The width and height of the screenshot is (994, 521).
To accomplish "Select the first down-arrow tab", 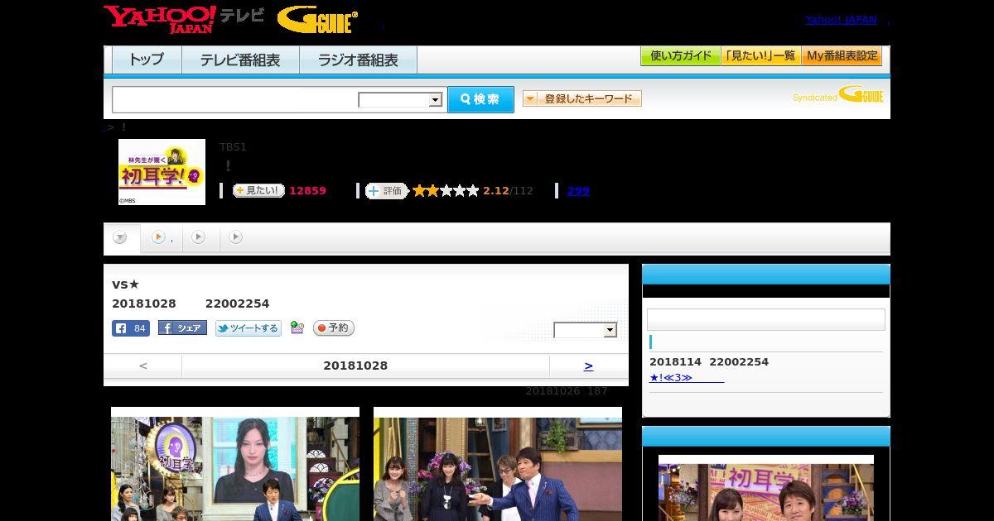I will pos(120,237).
